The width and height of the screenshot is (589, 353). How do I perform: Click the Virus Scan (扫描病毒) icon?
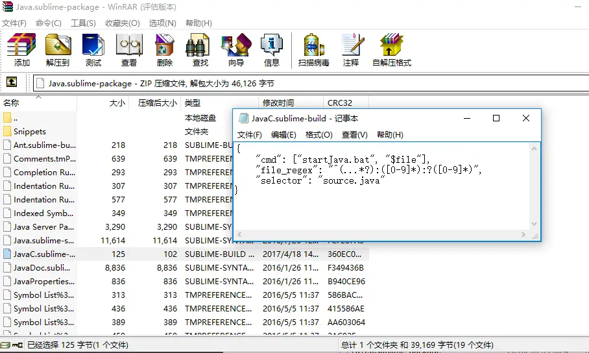(314, 49)
